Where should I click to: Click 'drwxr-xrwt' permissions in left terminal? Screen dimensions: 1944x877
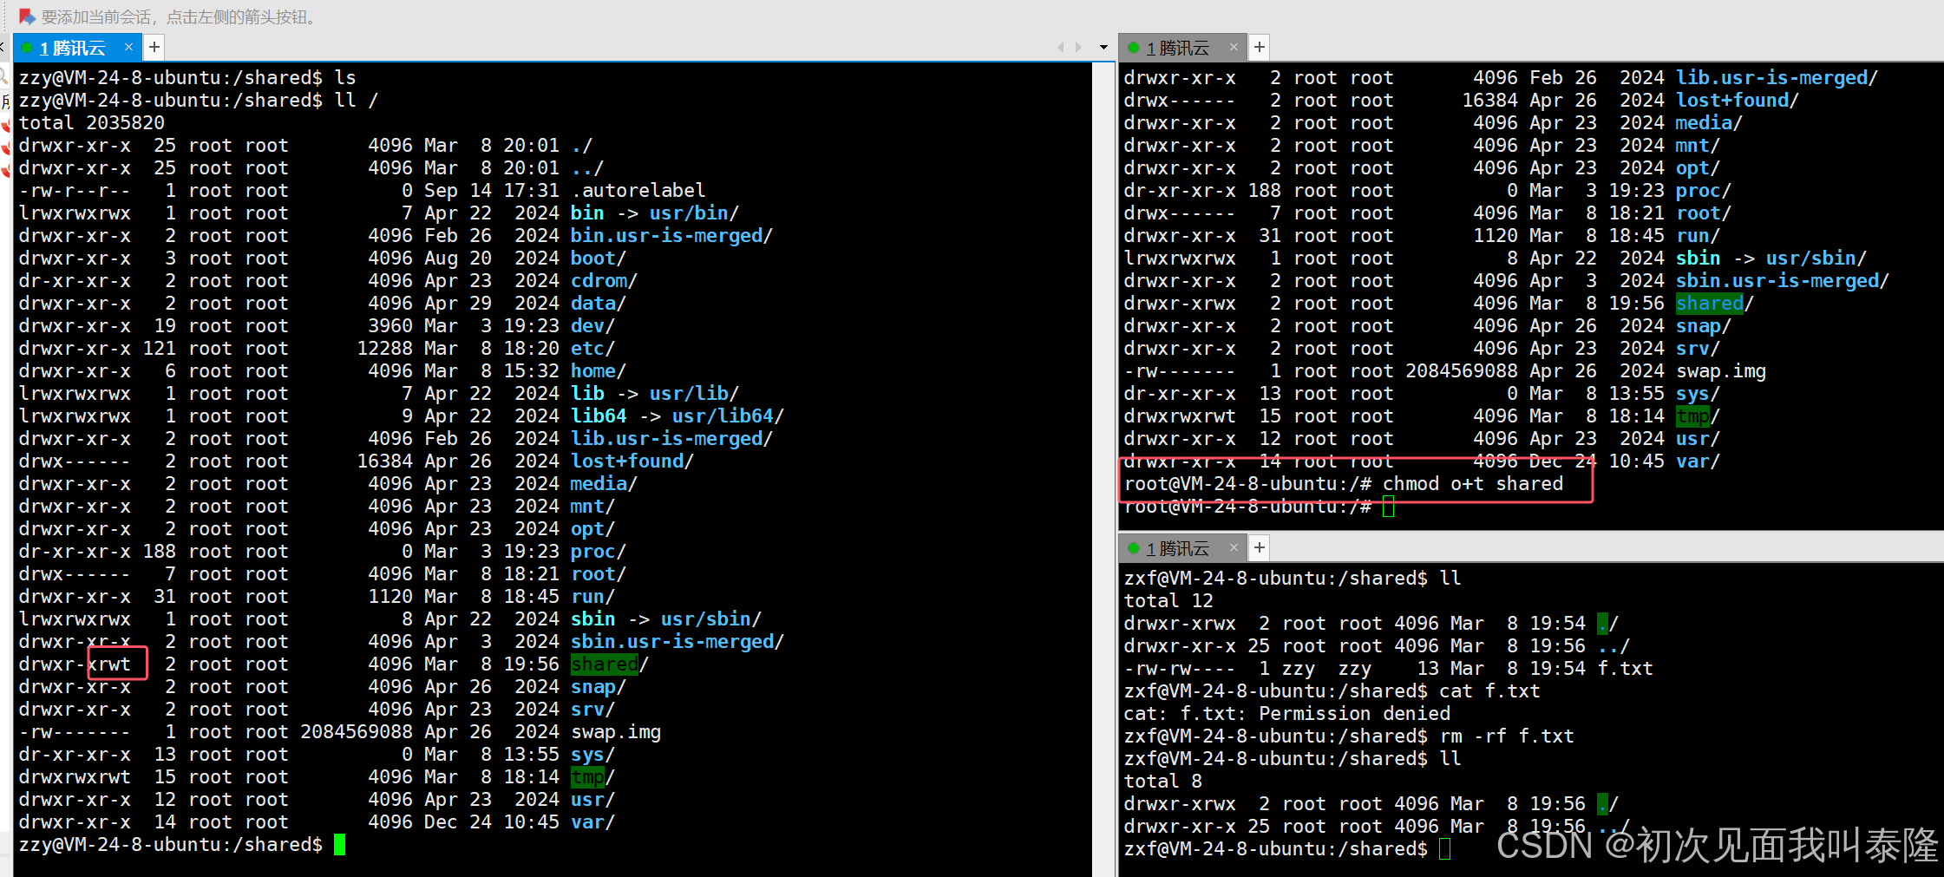[75, 664]
